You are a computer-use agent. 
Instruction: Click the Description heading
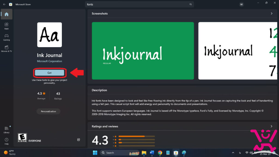[x=99, y=90]
